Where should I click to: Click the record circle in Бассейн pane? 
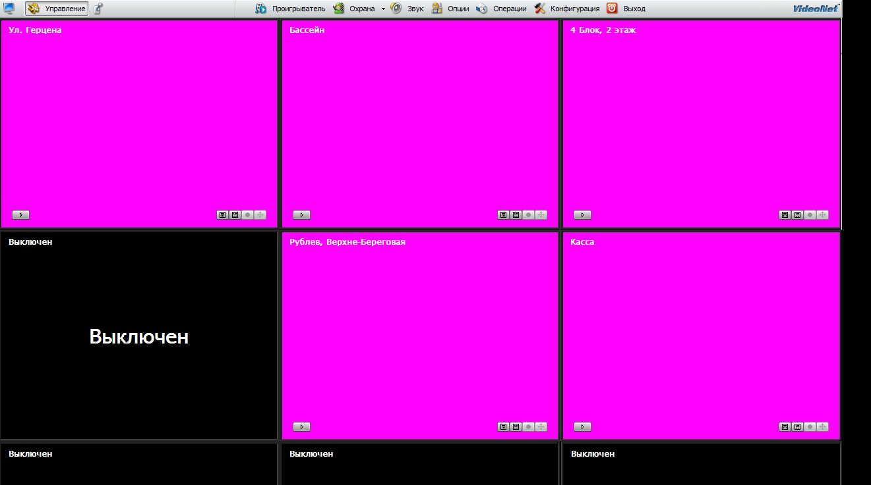tap(529, 215)
